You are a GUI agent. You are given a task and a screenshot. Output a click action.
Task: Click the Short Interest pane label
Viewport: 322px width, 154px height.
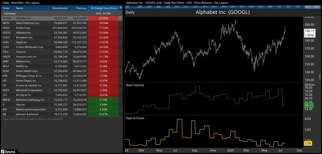[x=135, y=85]
